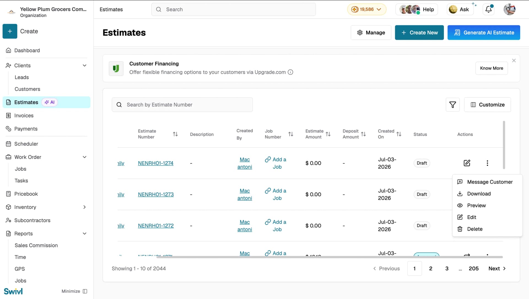Click the organization logo icon
The image size is (529, 299).
11,12
